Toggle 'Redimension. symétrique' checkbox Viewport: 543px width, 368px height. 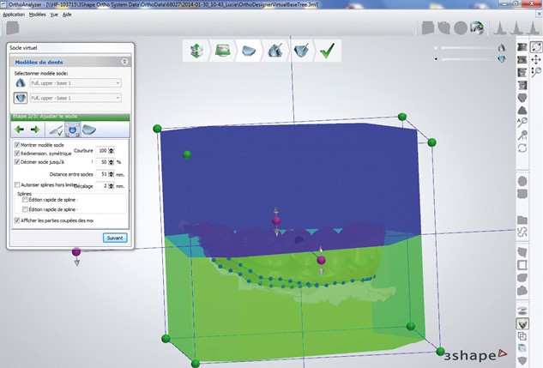(x=18, y=153)
